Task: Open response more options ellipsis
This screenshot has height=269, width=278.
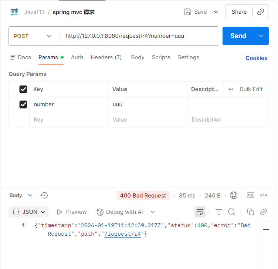Action: (264, 195)
